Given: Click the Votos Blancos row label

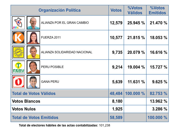Looking at the screenshot, I should click(26, 101).
